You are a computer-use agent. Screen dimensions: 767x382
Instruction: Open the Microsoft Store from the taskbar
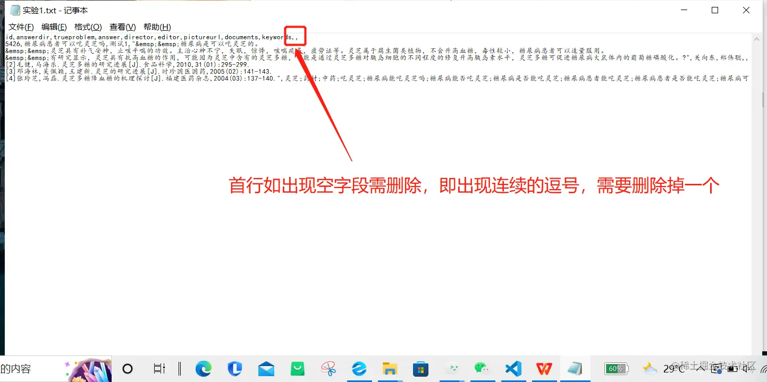[x=420, y=369]
